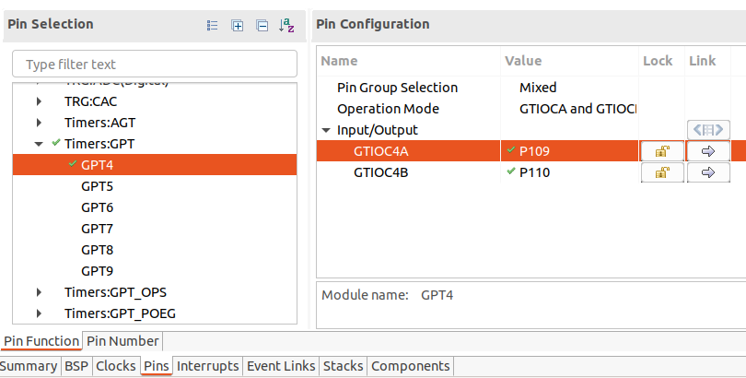This screenshot has height=378, width=746.
Task: Follow link arrow for GTIOC4B
Action: click(x=707, y=172)
